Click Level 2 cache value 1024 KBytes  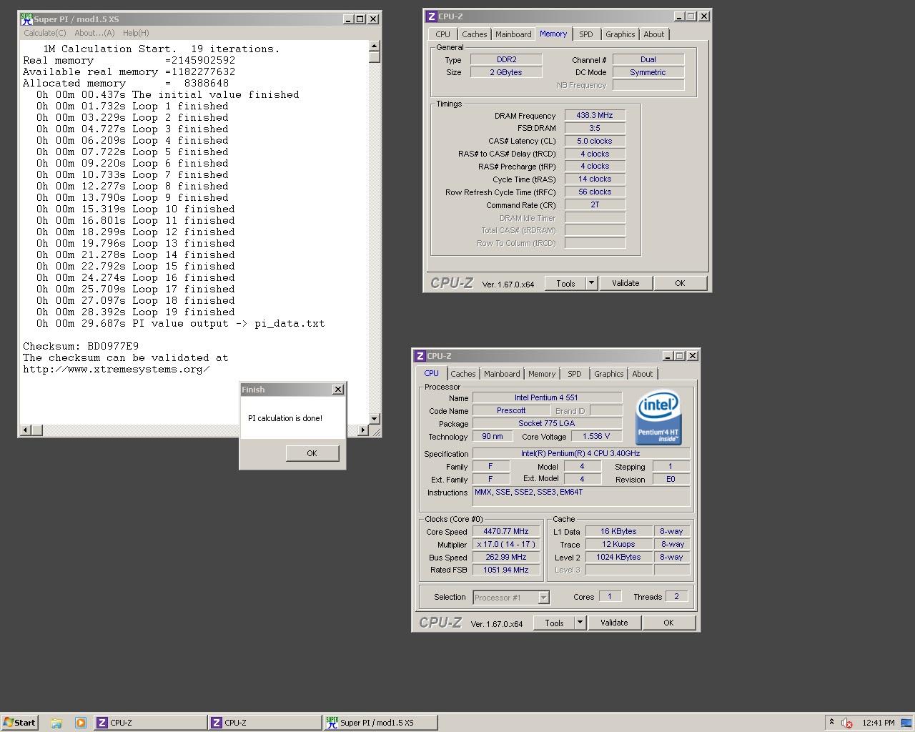point(618,558)
